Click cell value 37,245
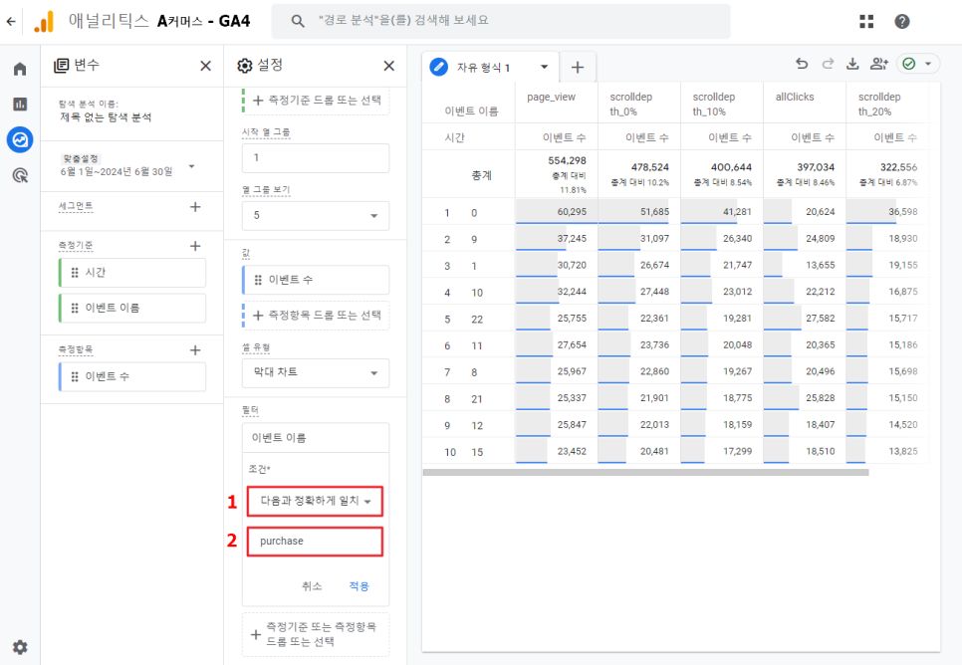This screenshot has height=665, width=962. coord(572,239)
